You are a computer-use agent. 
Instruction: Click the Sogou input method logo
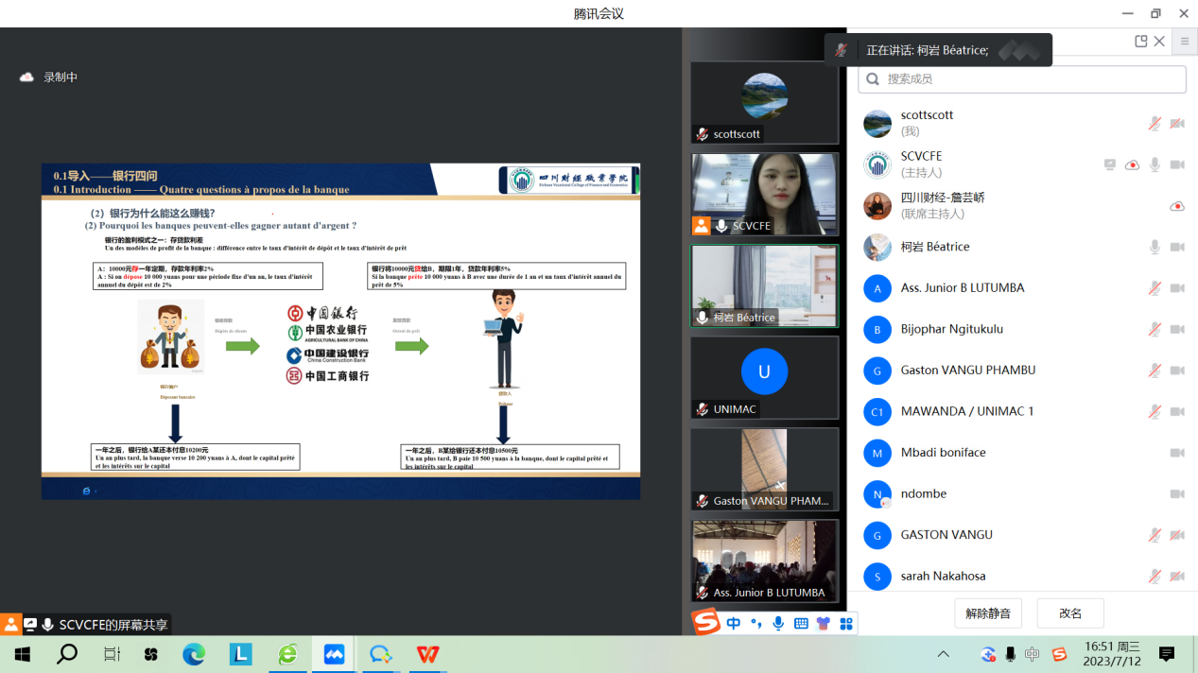705,622
